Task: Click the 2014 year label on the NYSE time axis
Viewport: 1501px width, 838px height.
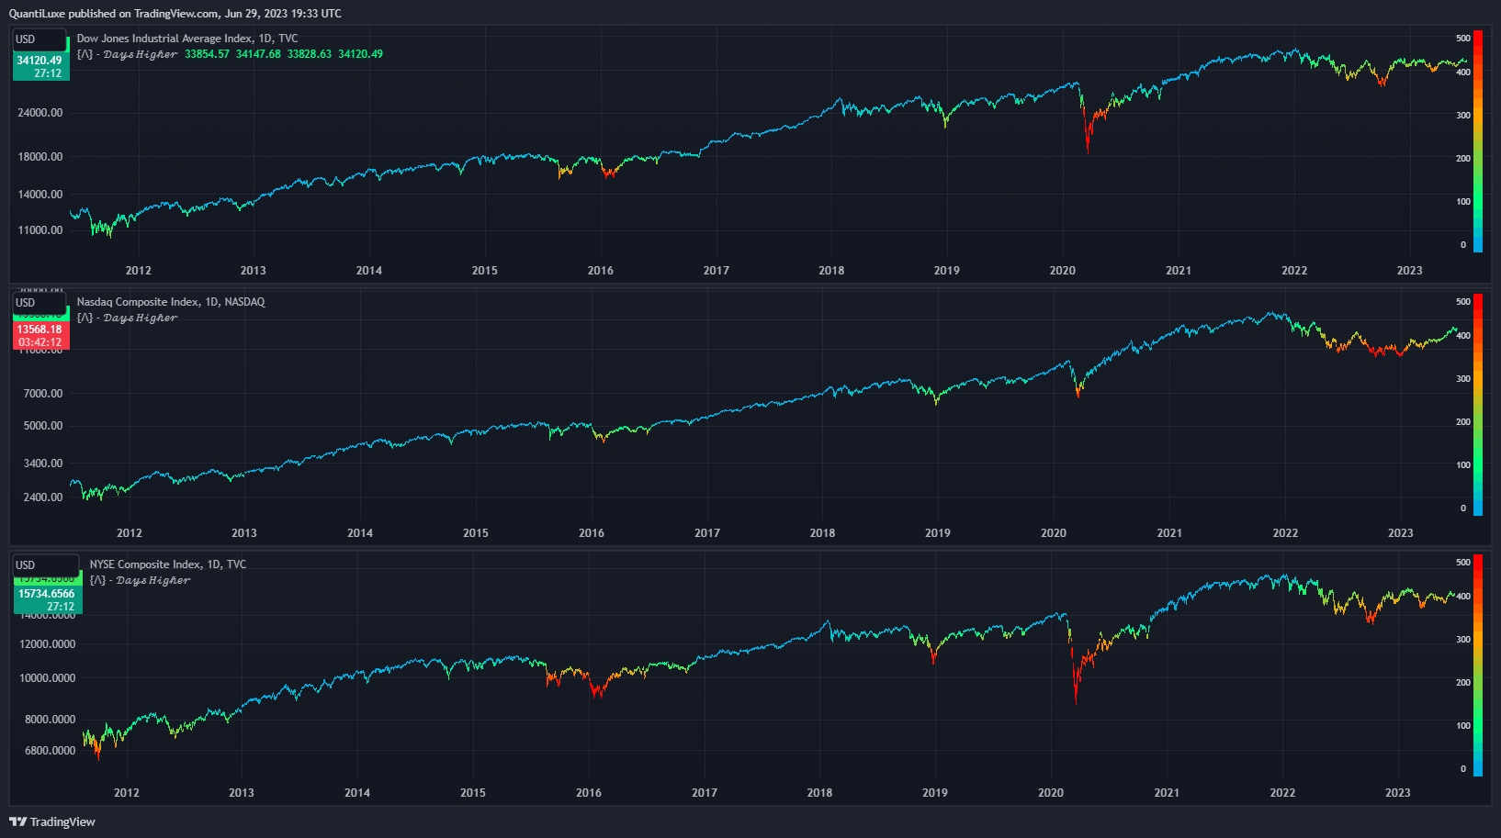Action: [x=357, y=793]
